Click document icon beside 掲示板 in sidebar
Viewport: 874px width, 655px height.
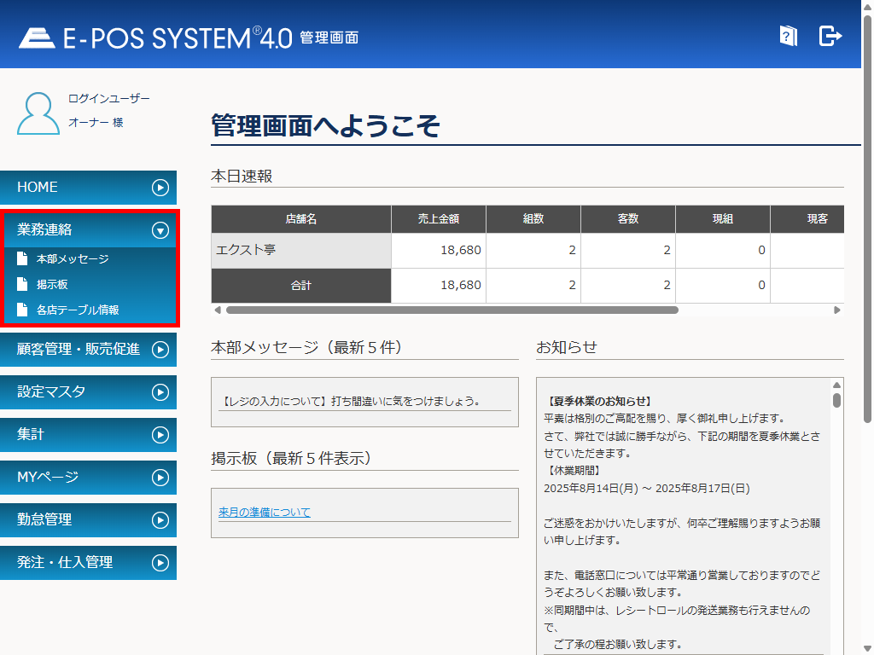click(22, 285)
